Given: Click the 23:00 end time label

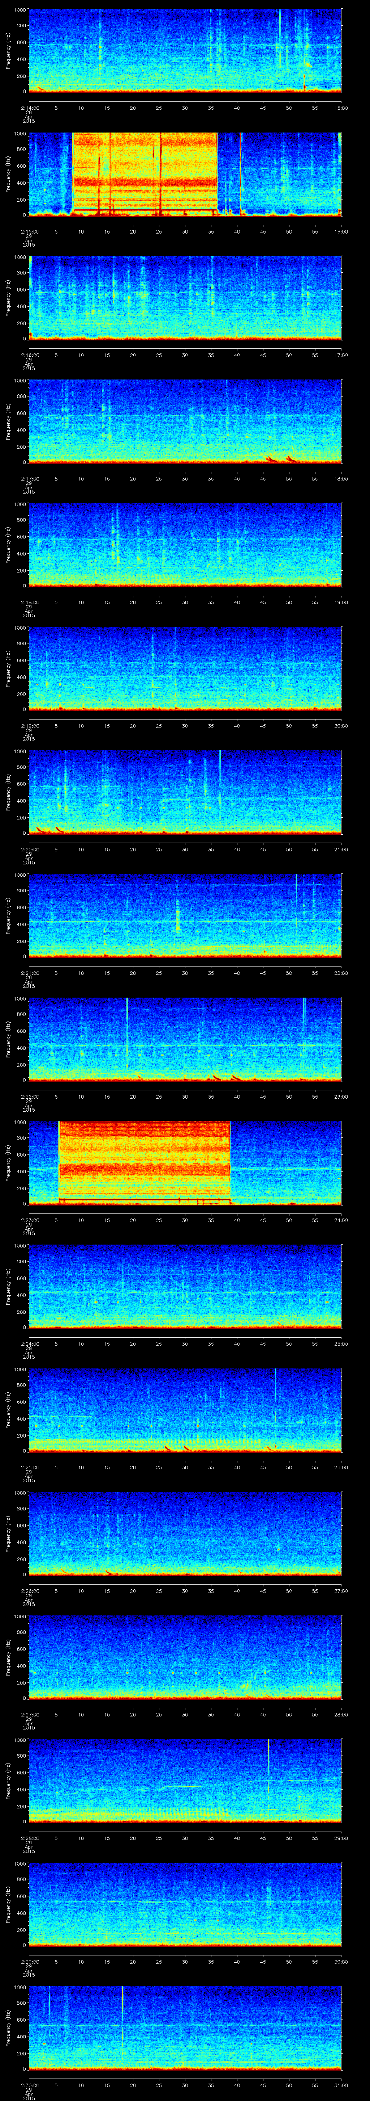Looking at the screenshot, I should point(341,1096).
